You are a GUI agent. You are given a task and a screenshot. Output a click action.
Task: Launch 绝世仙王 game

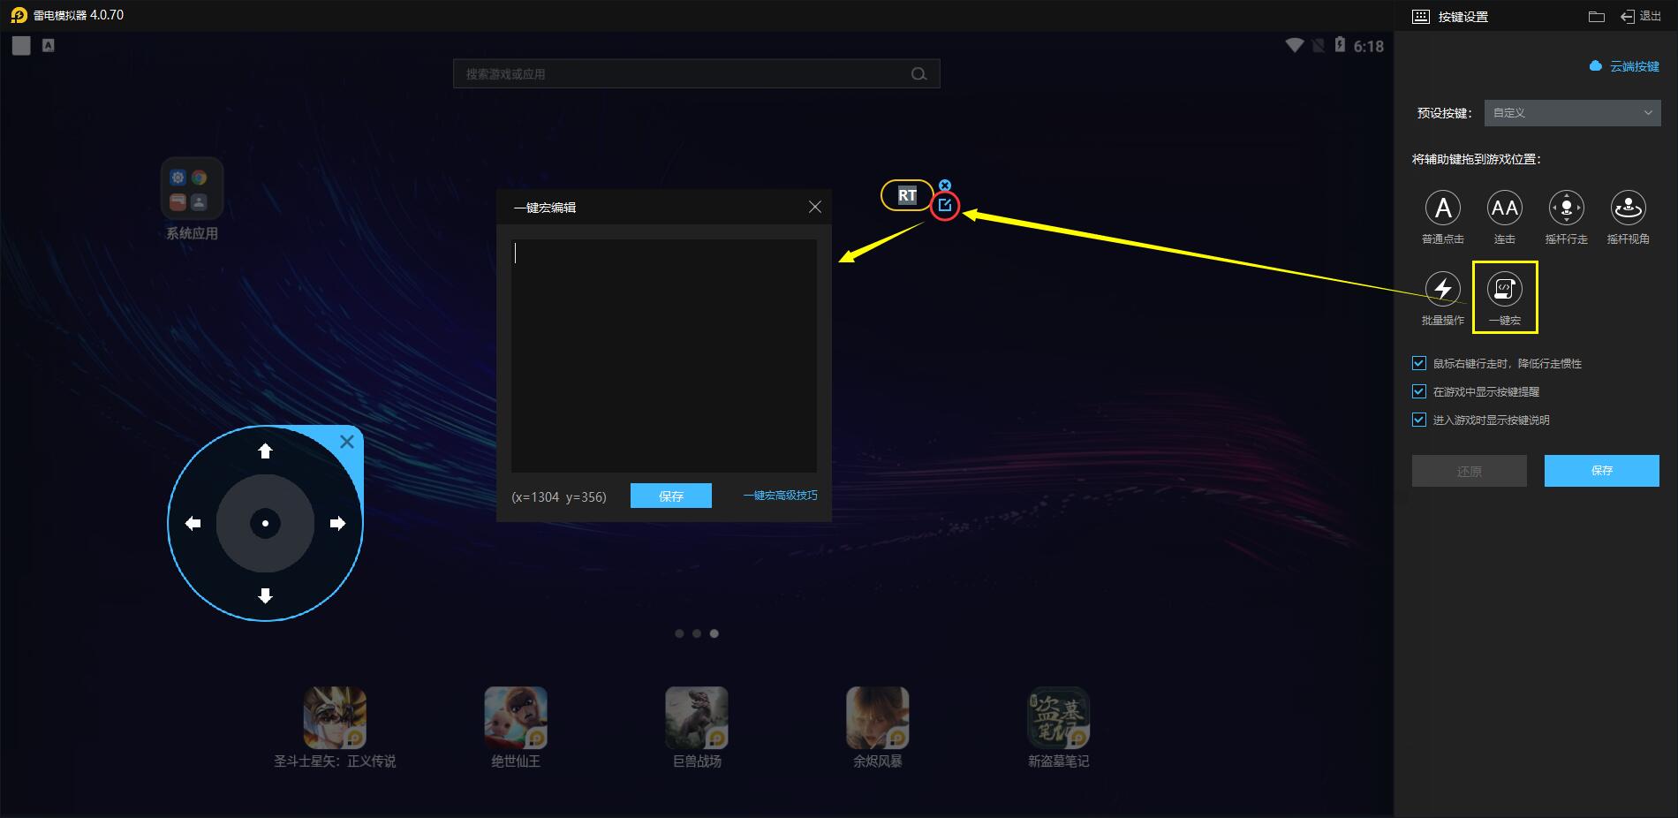[x=516, y=718]
